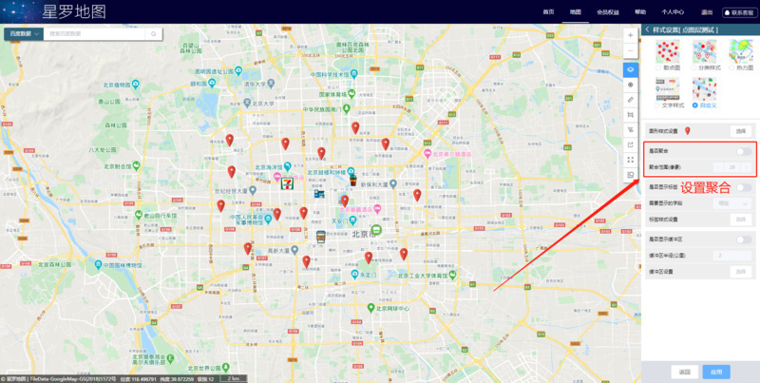Zoom out with the minus map button
760x383 pixels.
pos(630,51)
